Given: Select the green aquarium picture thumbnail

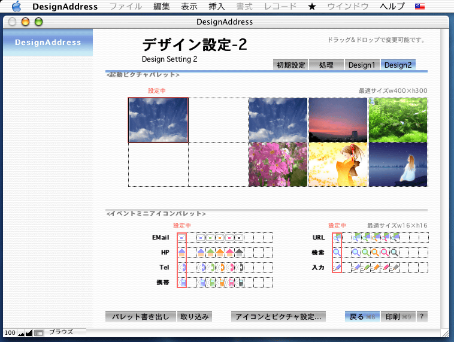Looking at the screenshot, I should 398,120.
